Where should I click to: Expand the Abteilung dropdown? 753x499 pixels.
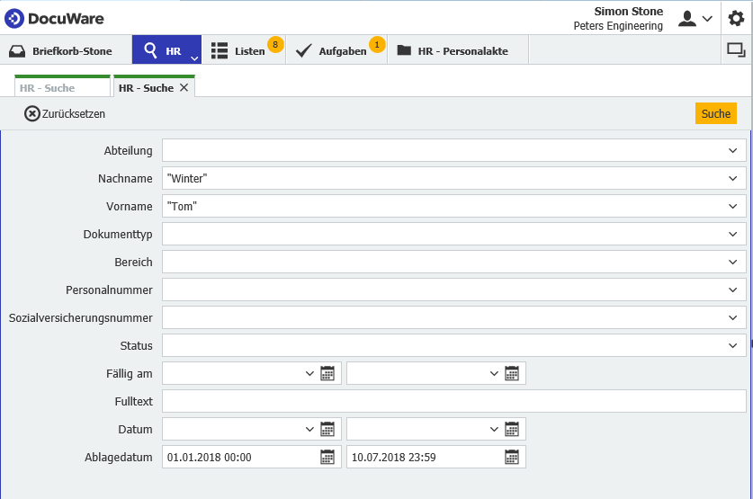point(732,151)
